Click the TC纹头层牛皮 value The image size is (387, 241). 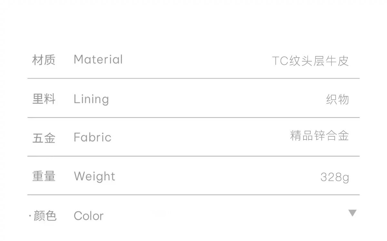[x=310, y=61]
